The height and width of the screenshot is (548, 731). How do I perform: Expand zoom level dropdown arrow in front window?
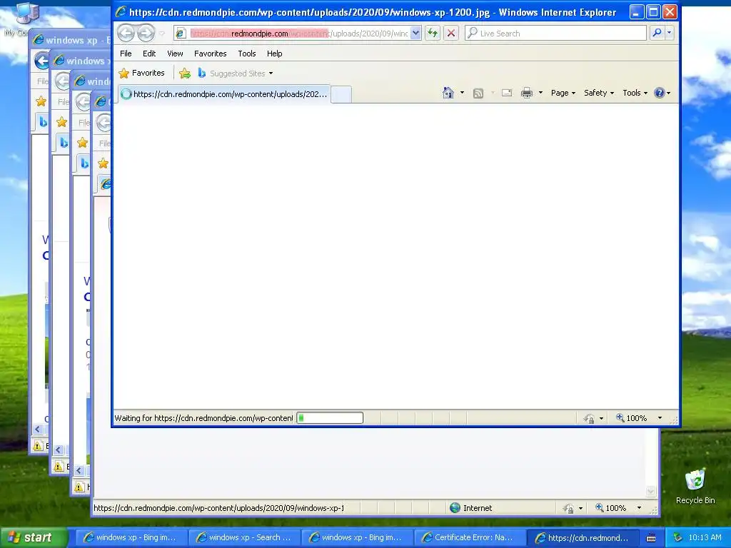(x=660, y=418)
